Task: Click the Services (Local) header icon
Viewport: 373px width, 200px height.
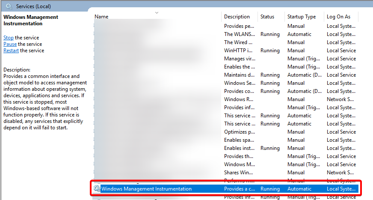Action: click(9, 6)
